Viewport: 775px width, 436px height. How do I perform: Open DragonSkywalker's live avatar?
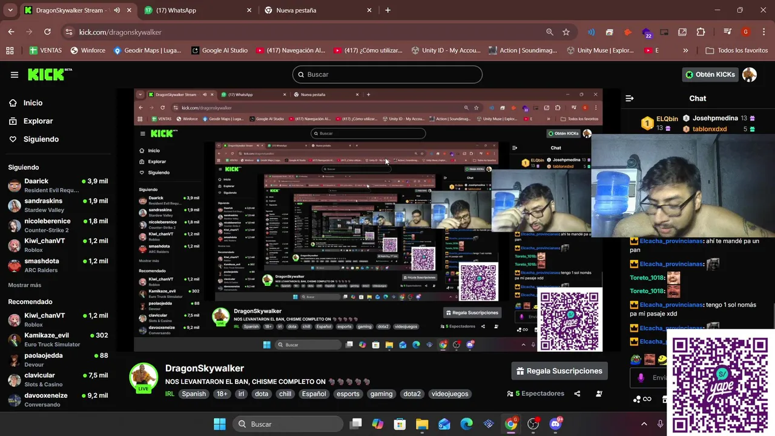tap(143, 378)
